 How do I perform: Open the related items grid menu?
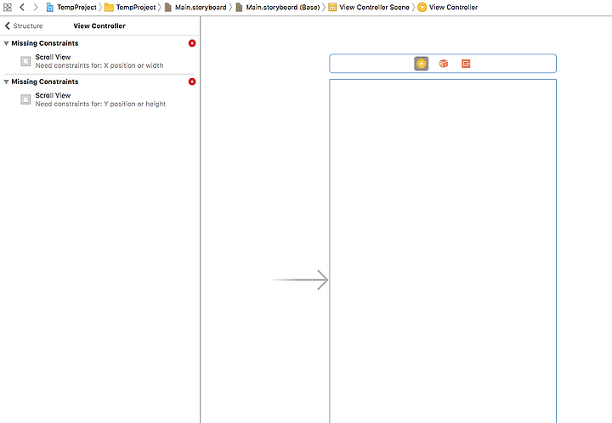pos(8,7)
